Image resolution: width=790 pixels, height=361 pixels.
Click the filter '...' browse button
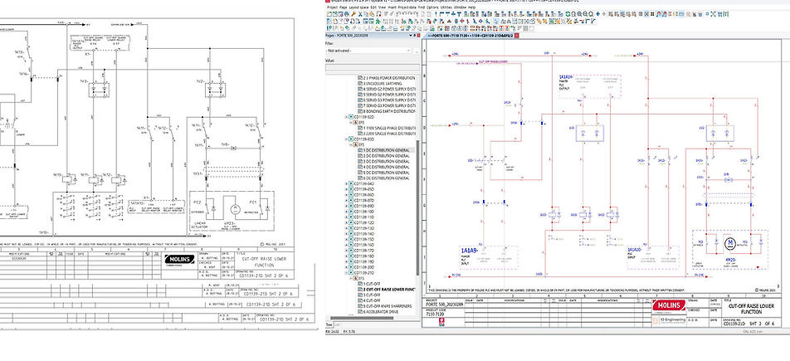click(x=417, y=51)
